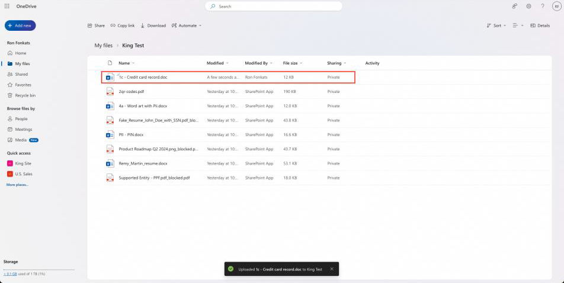Open PII - PIN.docx file name
564x283 pixels.
131,135
